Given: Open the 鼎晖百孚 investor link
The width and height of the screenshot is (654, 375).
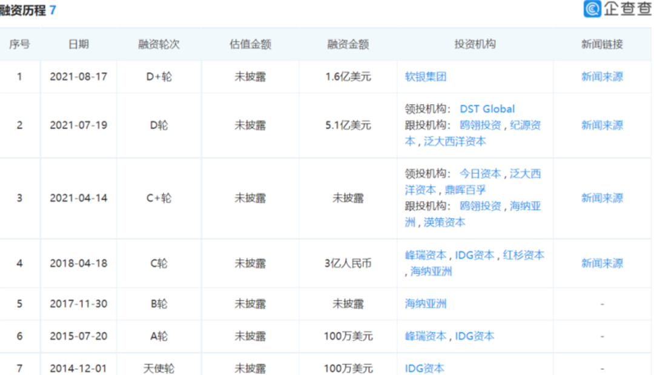Looking at the screenshot, I should pos(465,190).
